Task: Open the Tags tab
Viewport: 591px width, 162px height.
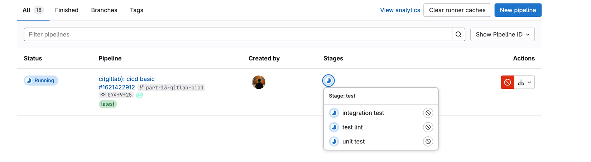Action: [136, 10]
